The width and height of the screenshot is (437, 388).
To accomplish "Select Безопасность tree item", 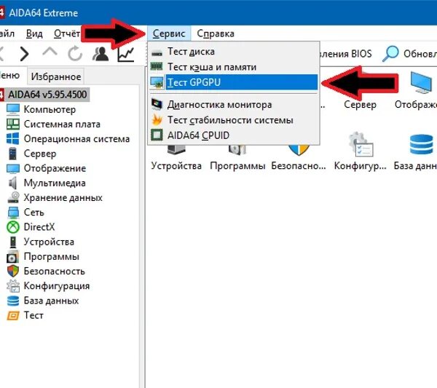I will point(55,272).
